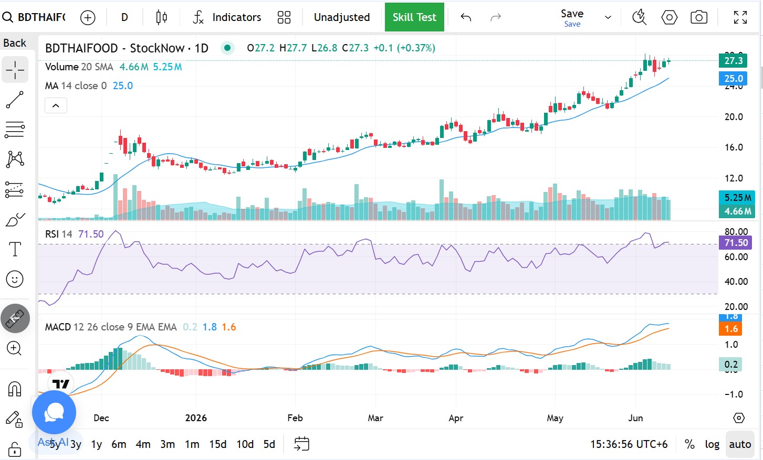Select the brush drawing tool
Viewport: 763px width, 460px height.
(x=15, y=220)
